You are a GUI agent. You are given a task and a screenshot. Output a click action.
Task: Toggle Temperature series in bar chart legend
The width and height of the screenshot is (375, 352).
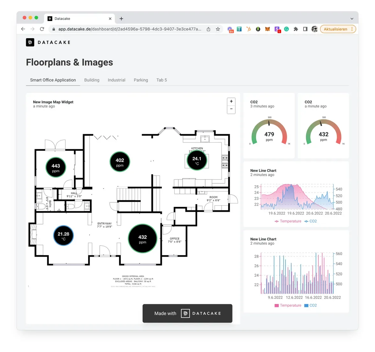pyautogui.click(x=288, y=305)
